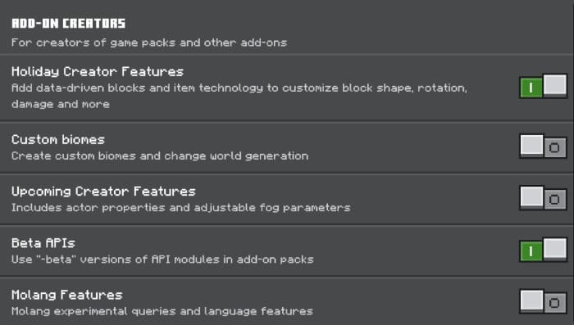Select the Molang Features label
The height and width of the screenshot is (325, 574).
(x=67, y=295)
